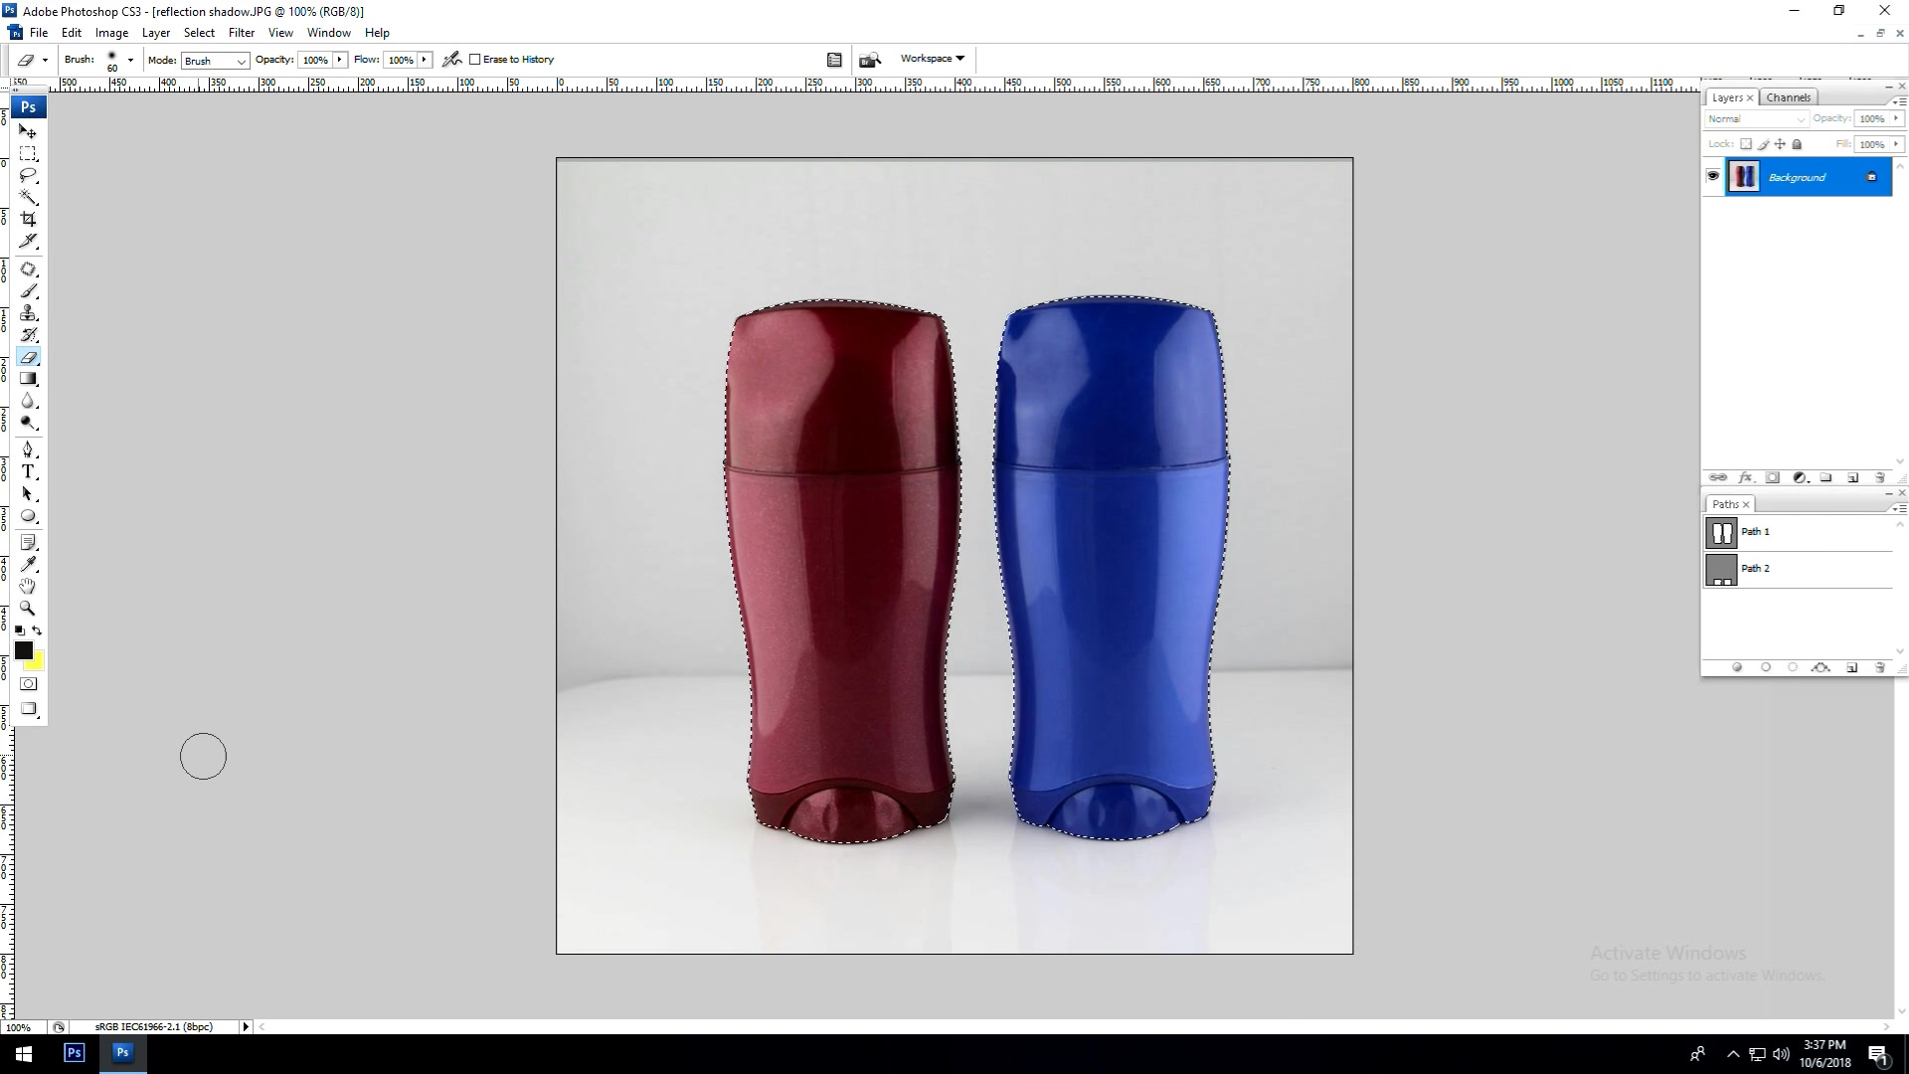Select the History Brush tool
The height and width of the screenshot is (1074, 1909).
[28, 335]
